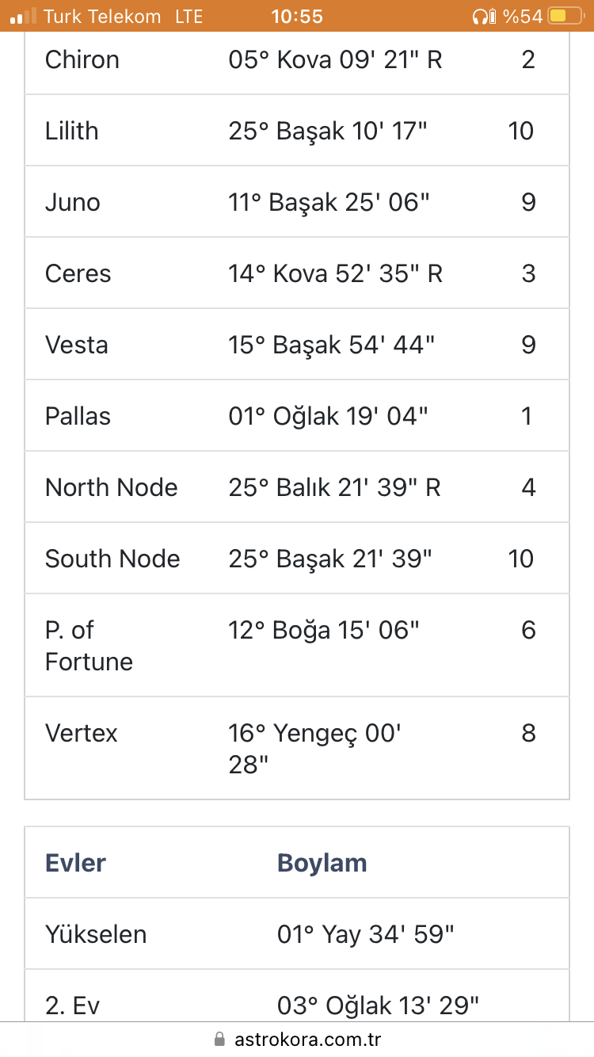The width and height of the screenshot is (594, 1057).
Task: Tap the cellular signal bars icon
Action: click(24, 15)
